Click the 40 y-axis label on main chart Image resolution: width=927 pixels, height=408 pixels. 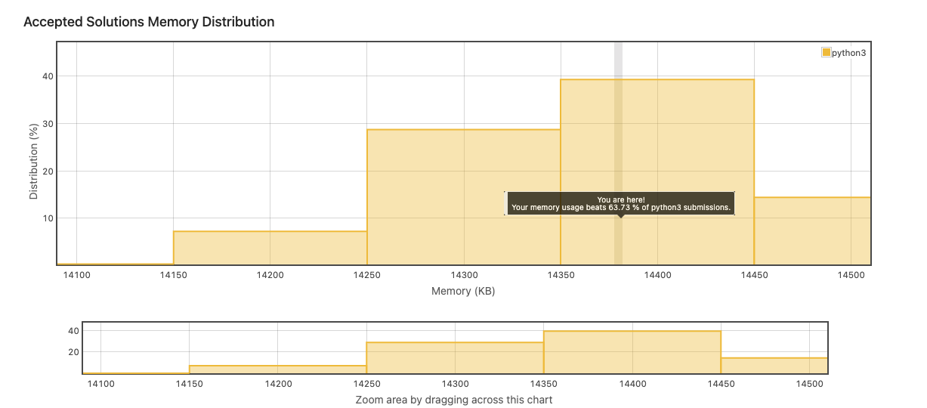coord(48,76)
